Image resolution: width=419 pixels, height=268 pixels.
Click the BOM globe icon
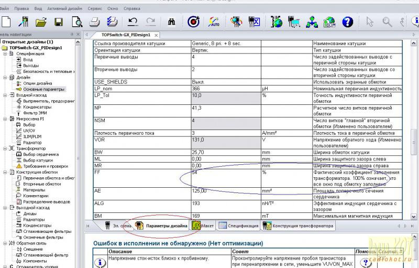coord(330,22)
